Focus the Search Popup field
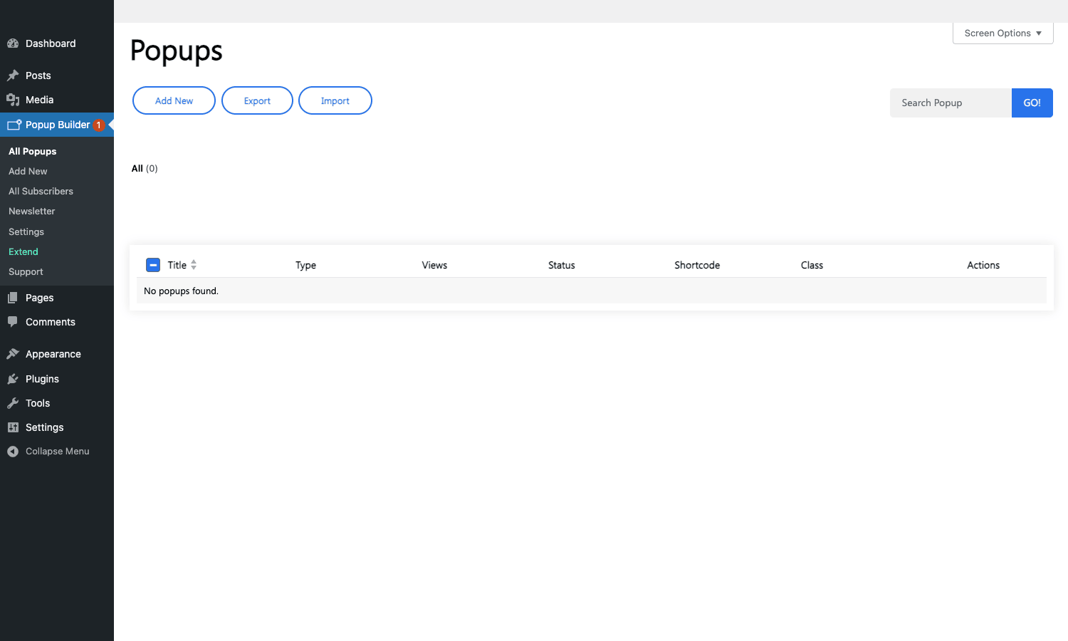Image resolution: width=1068 pixels, height=641 pixels. point(951,103)
